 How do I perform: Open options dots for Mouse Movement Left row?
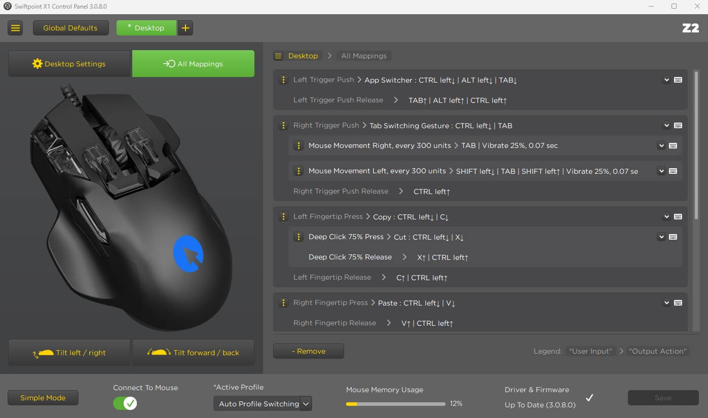(299, 171)
